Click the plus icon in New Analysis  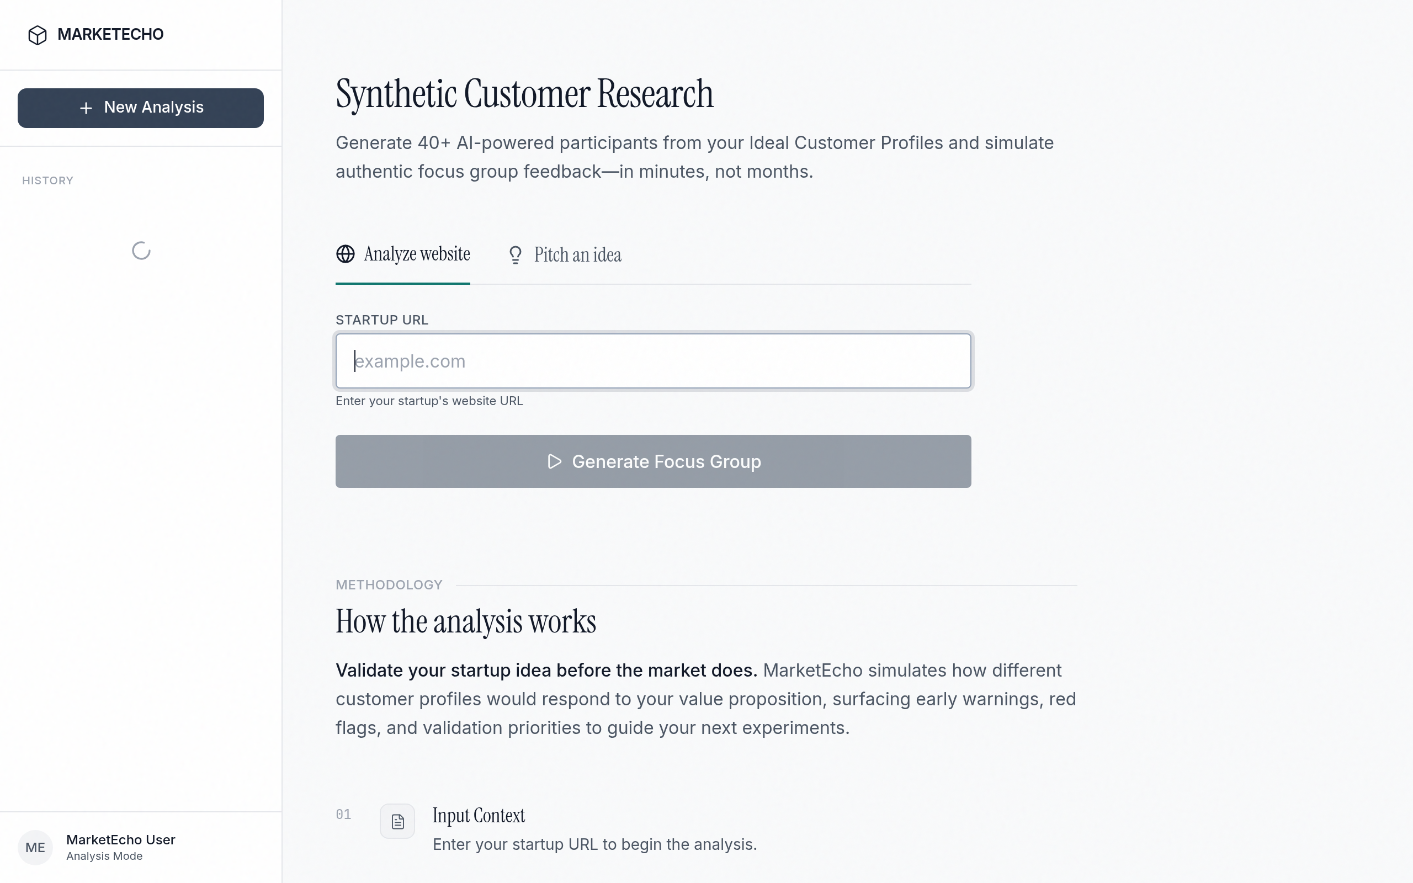[x=86, y=108]
